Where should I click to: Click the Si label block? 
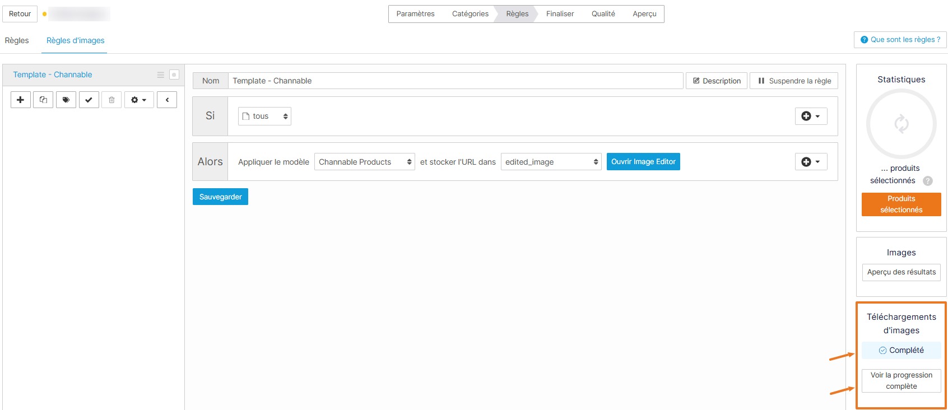click(210, 116)
